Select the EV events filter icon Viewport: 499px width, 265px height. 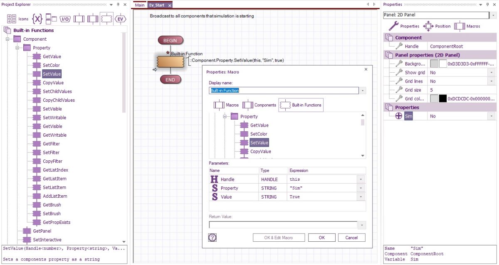click(120, 18)
